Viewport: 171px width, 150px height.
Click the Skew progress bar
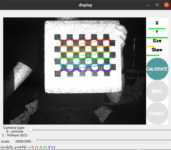[x=153, y=55]
